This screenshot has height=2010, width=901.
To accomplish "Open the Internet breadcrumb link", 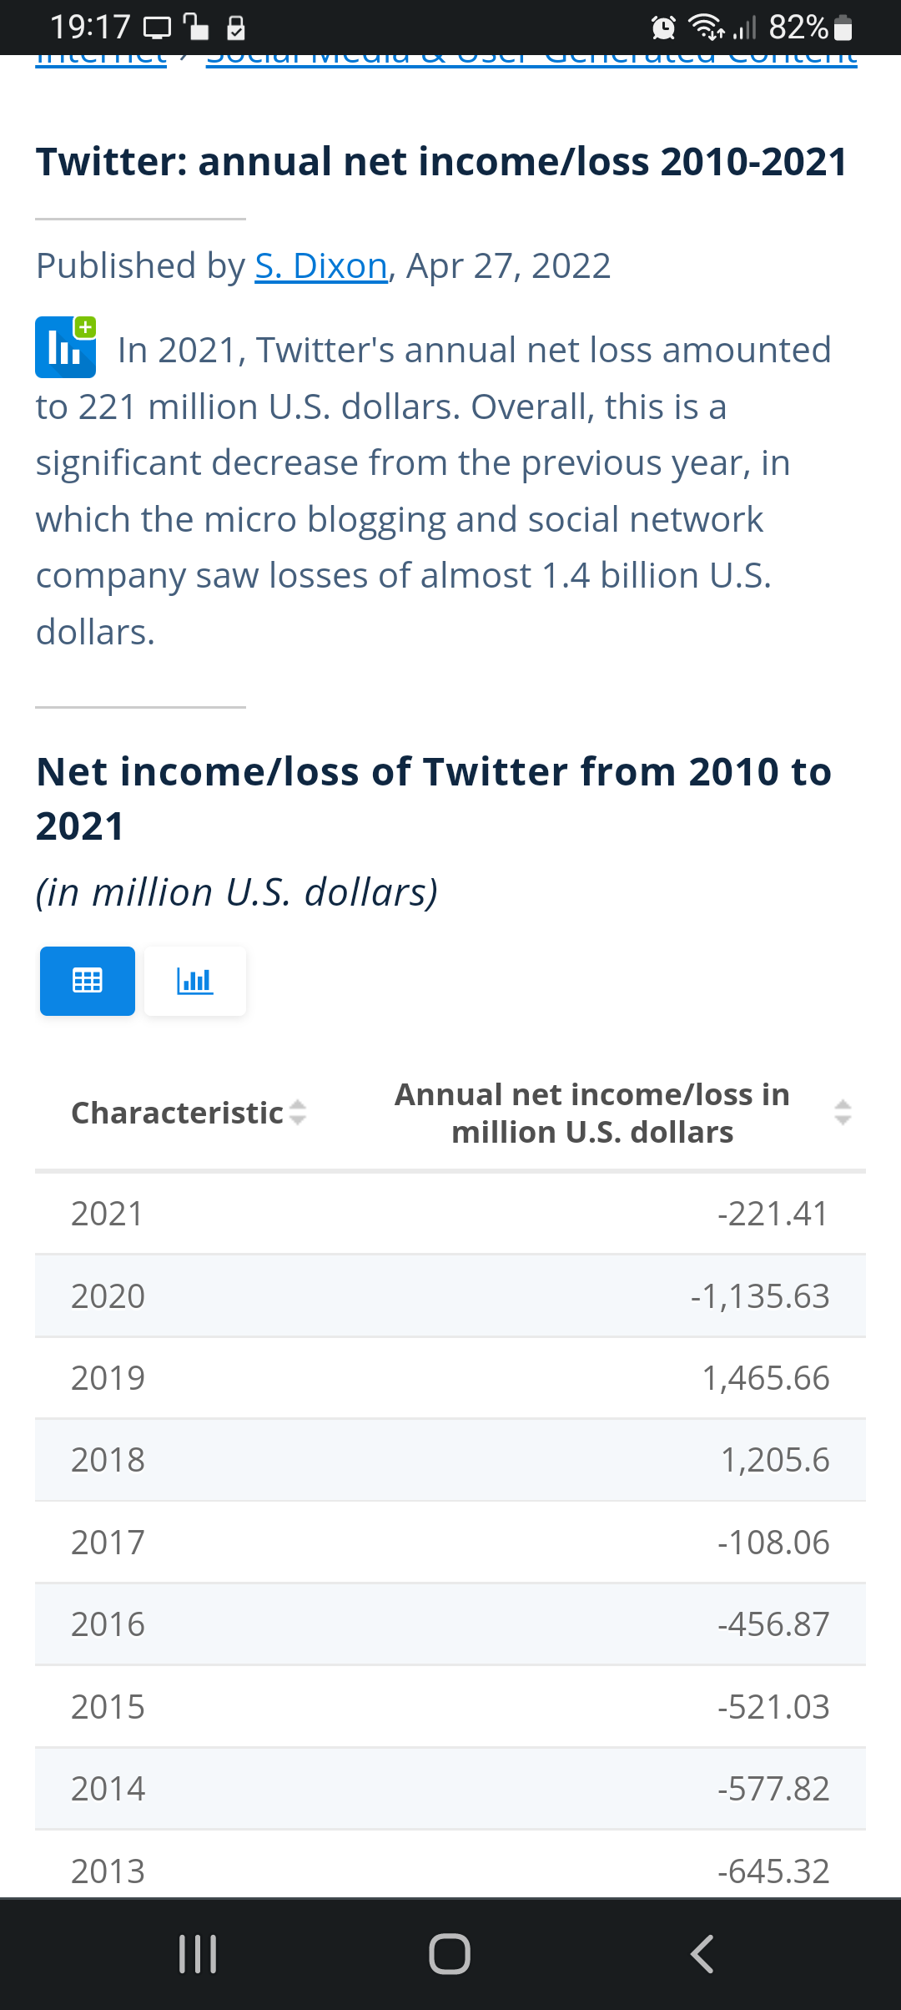I will point(101,58).
